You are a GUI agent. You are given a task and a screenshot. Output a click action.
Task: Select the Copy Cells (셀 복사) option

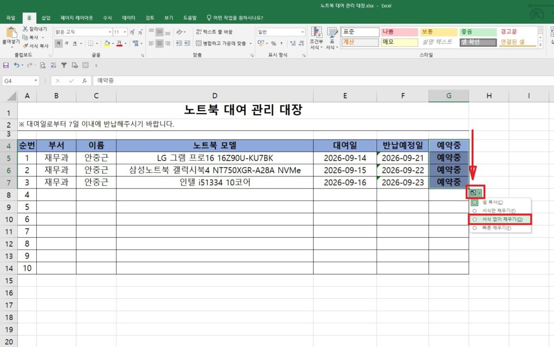(500, 202)
